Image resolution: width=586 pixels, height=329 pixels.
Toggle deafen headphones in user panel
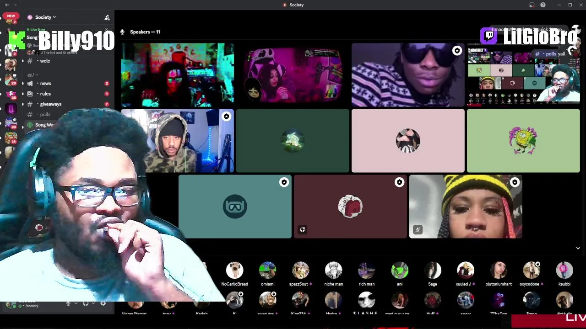(86, 303)
